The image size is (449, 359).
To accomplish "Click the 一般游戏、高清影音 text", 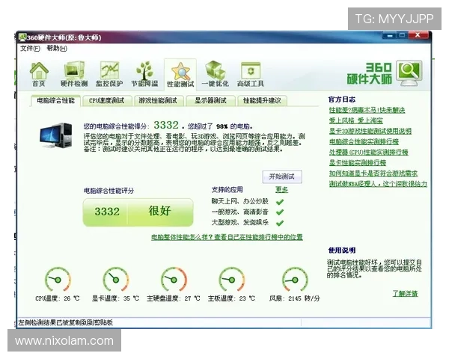I will pyautogui.click(x=240, y=212).
